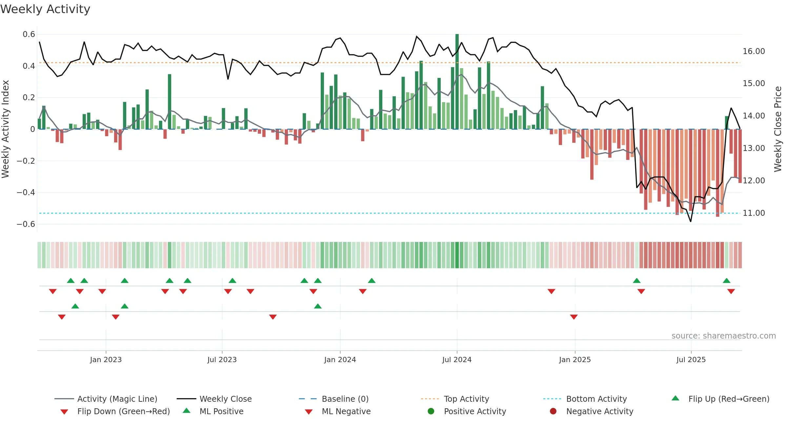
Task: Toggle ML Positive legend entry
Action: click(x=213, y=411)
